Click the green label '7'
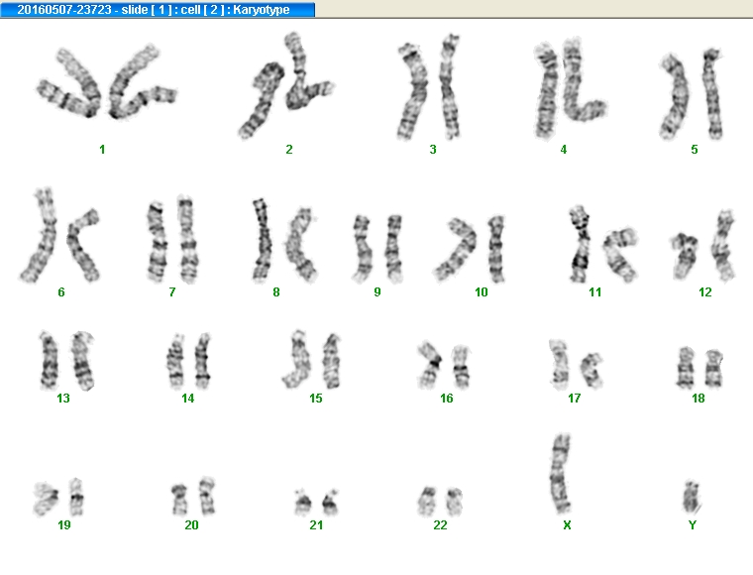This screenshot has height=575, width=753. [x=172, y=292]
